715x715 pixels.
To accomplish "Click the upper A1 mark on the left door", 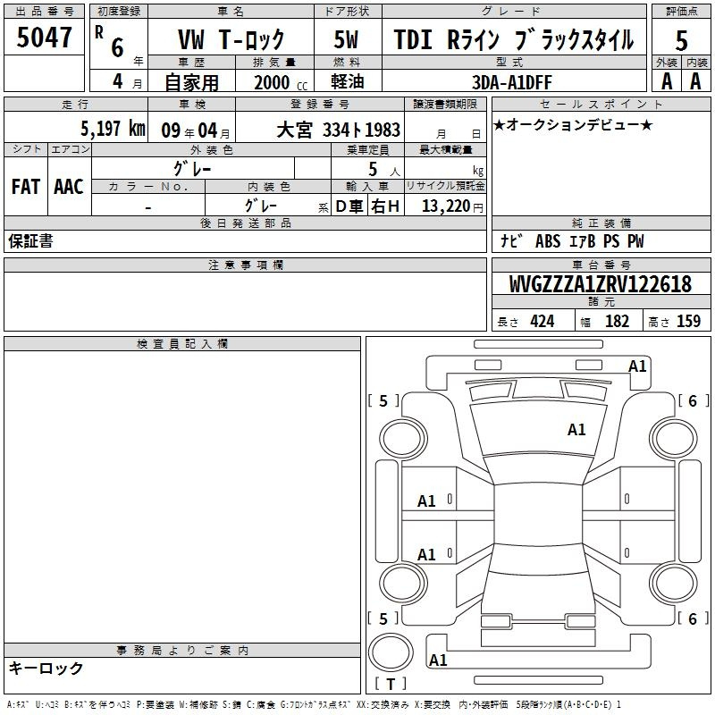I will [427, 501].
